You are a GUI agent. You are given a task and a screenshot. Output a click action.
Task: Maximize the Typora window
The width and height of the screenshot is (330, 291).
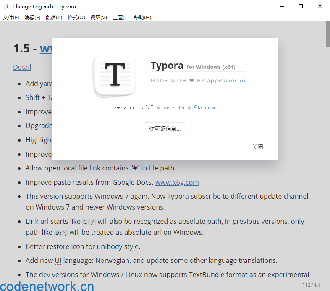coord(301,7)
